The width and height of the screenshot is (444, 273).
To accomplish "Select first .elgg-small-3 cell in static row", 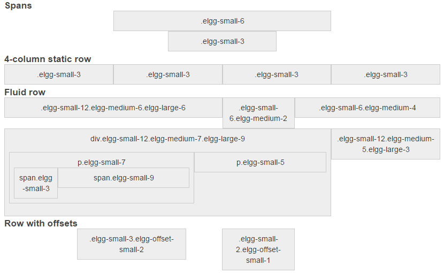I will pyautogui.click(x=59, y=74).
